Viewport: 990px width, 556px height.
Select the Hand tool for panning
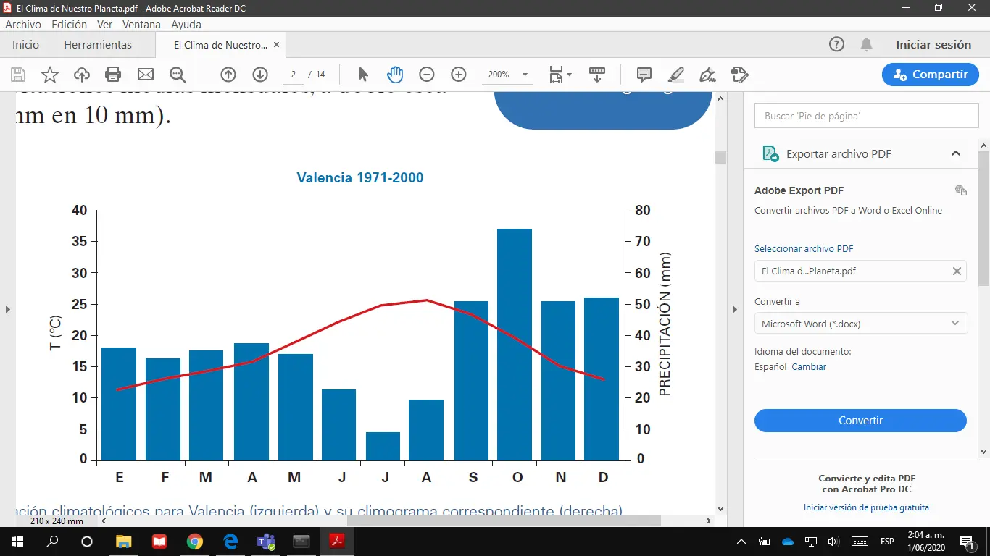pos(395,74)
